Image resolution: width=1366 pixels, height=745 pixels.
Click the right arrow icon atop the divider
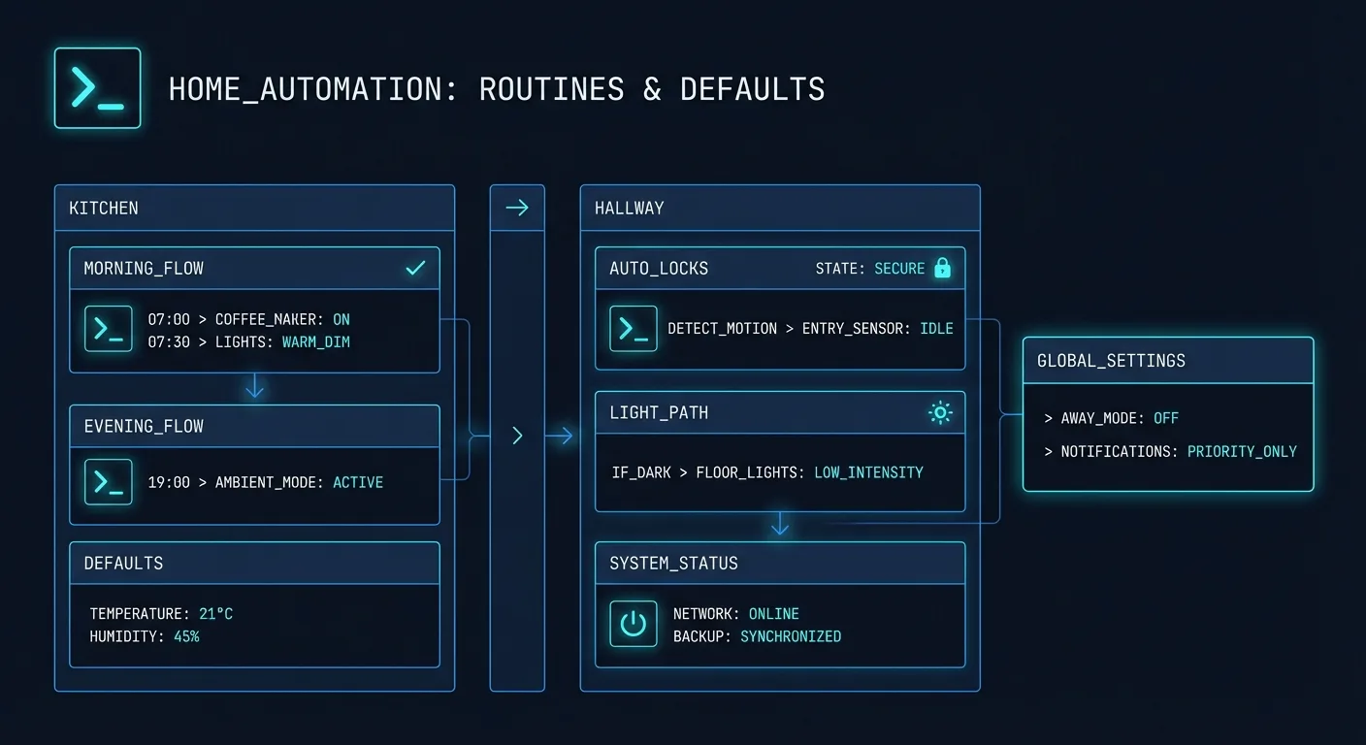coord(517,208)
